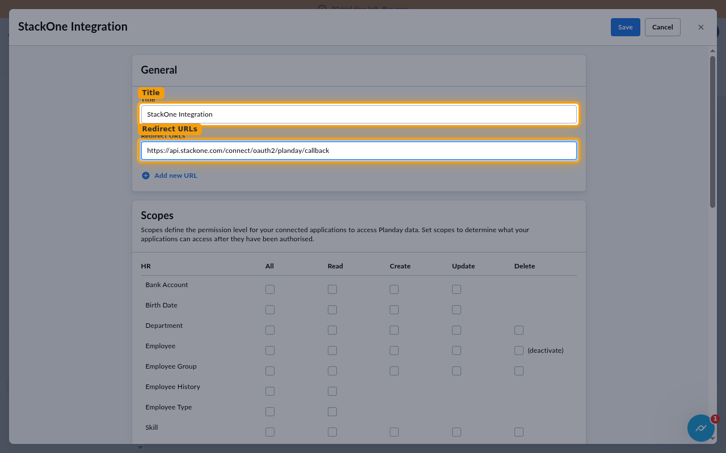Click the Read column header
Screen dimensions: 726x453
pos(335,266)
